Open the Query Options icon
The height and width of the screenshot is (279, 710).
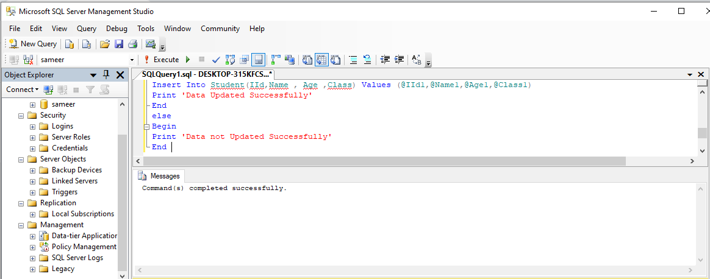(245, 60)
